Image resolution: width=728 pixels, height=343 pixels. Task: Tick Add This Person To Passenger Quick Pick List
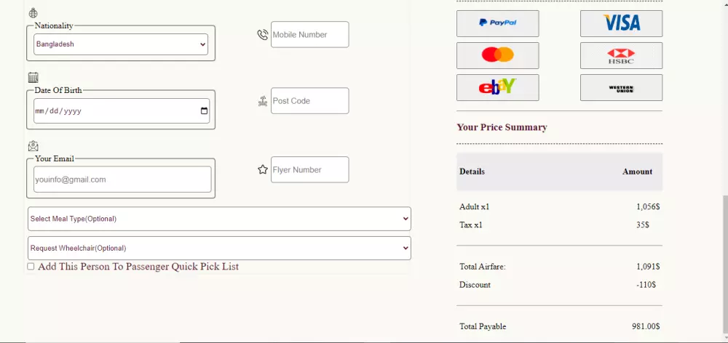pos(31,267)
